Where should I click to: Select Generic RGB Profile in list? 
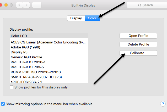49,57
